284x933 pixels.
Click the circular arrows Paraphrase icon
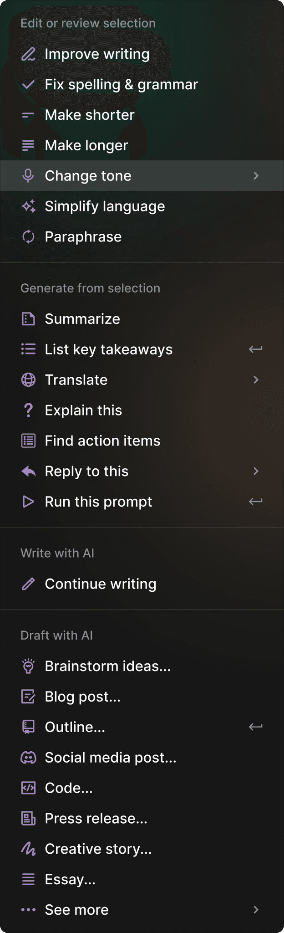tap(28, 236)
